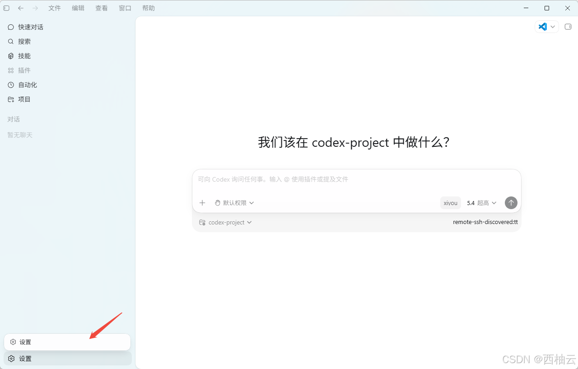
Task: Minimize the Codex window
Action: pos(526,8)
